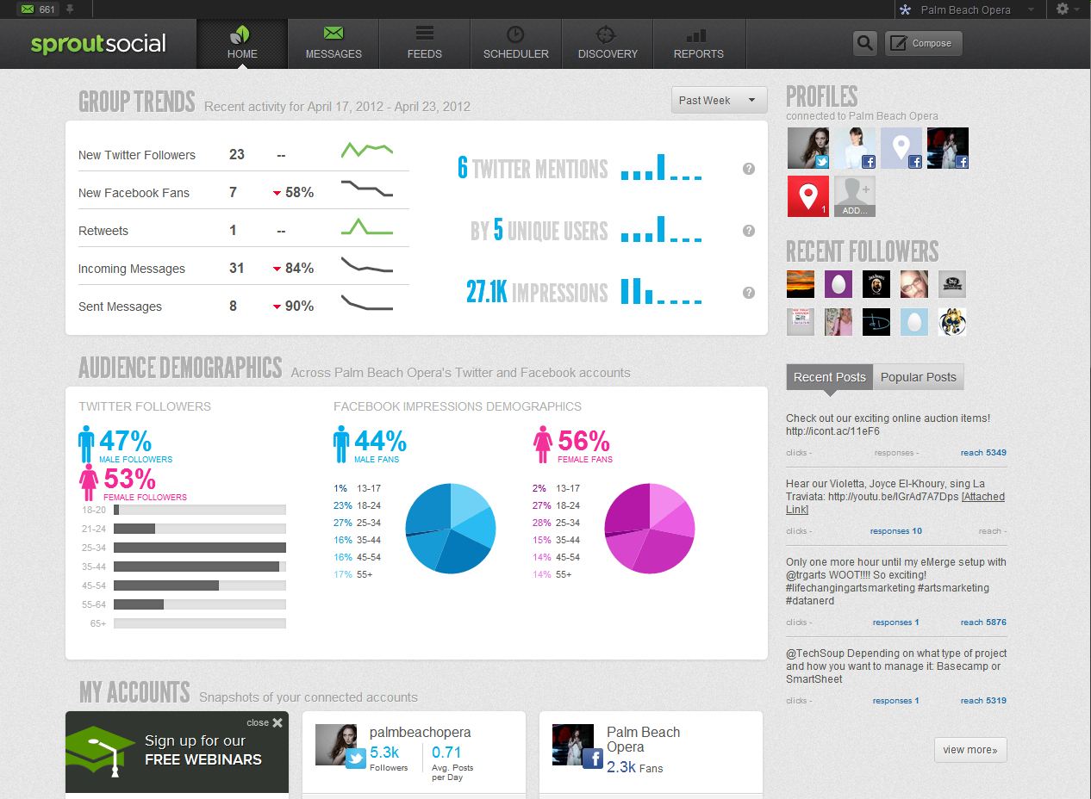The width and height of the screenshot is (1091, 799).
Task: Click the sunset recent follower avatar
Action: [x=801, y=284]
